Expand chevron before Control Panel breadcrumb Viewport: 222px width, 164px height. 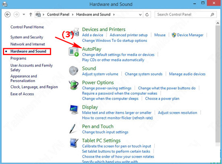44,14
